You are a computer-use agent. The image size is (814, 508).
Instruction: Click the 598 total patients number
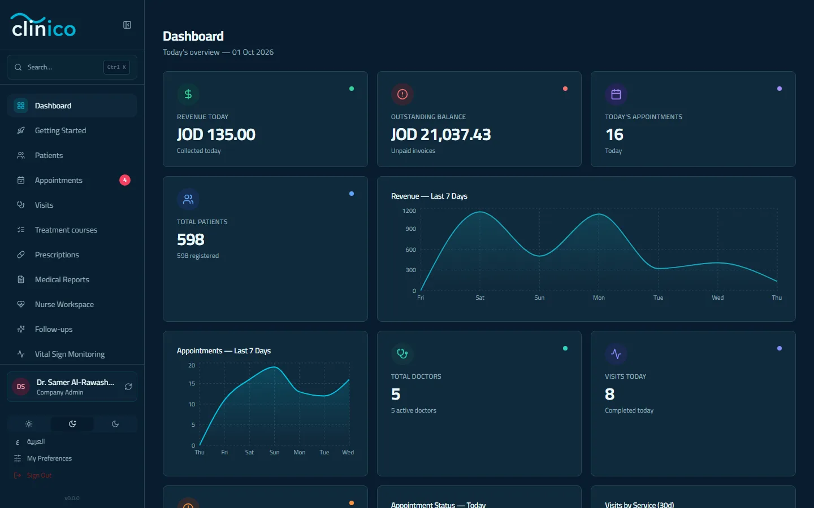click(x=190, y=239)
